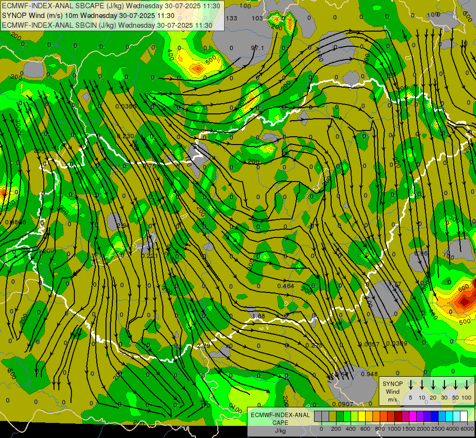Click the 6000 tick on CAPE scale
Image resolution: width=476 pixels, height=438 pixels.
pos(467,429)
